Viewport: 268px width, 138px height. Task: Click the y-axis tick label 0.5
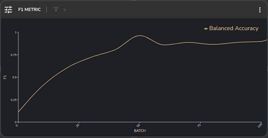pos(14,77)
